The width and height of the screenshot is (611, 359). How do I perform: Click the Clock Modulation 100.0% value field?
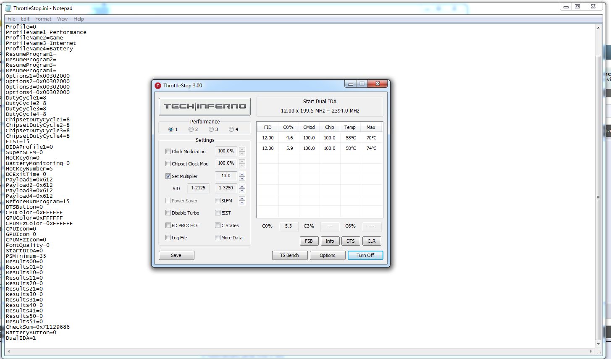tap(226, 151)
